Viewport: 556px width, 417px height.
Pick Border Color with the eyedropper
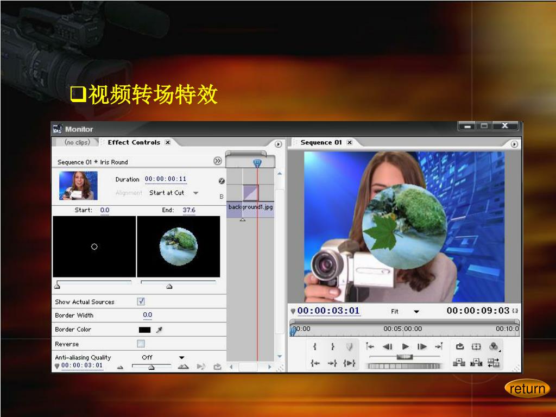tap(160, 330)
